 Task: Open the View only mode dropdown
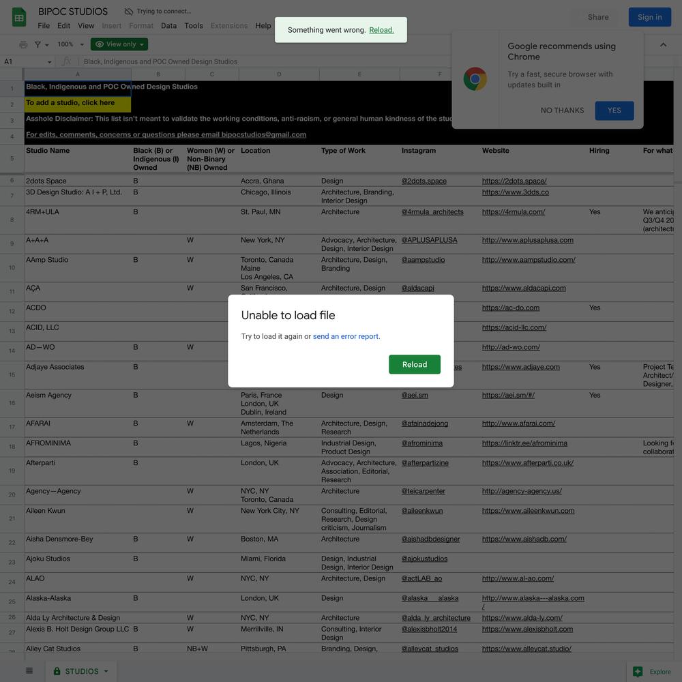pos(119,44)
